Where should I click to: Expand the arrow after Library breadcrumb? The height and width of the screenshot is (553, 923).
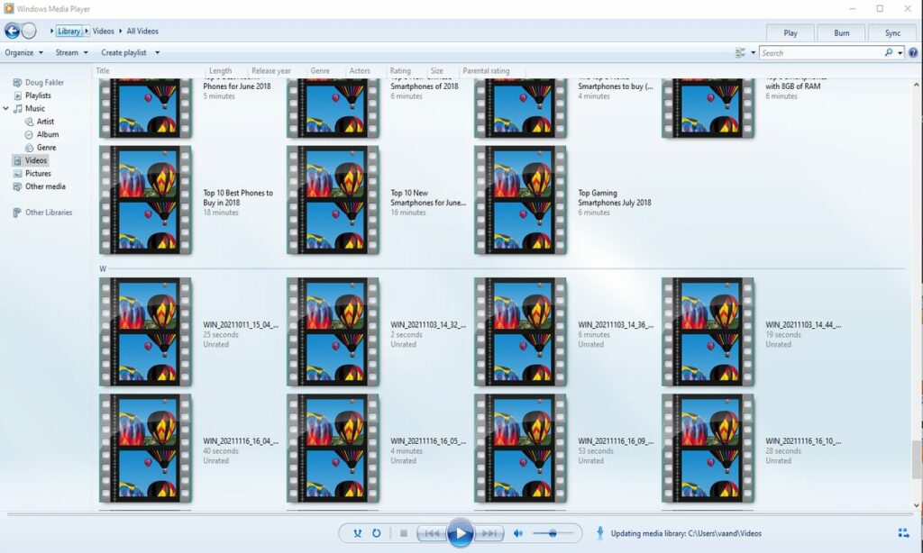87,32
